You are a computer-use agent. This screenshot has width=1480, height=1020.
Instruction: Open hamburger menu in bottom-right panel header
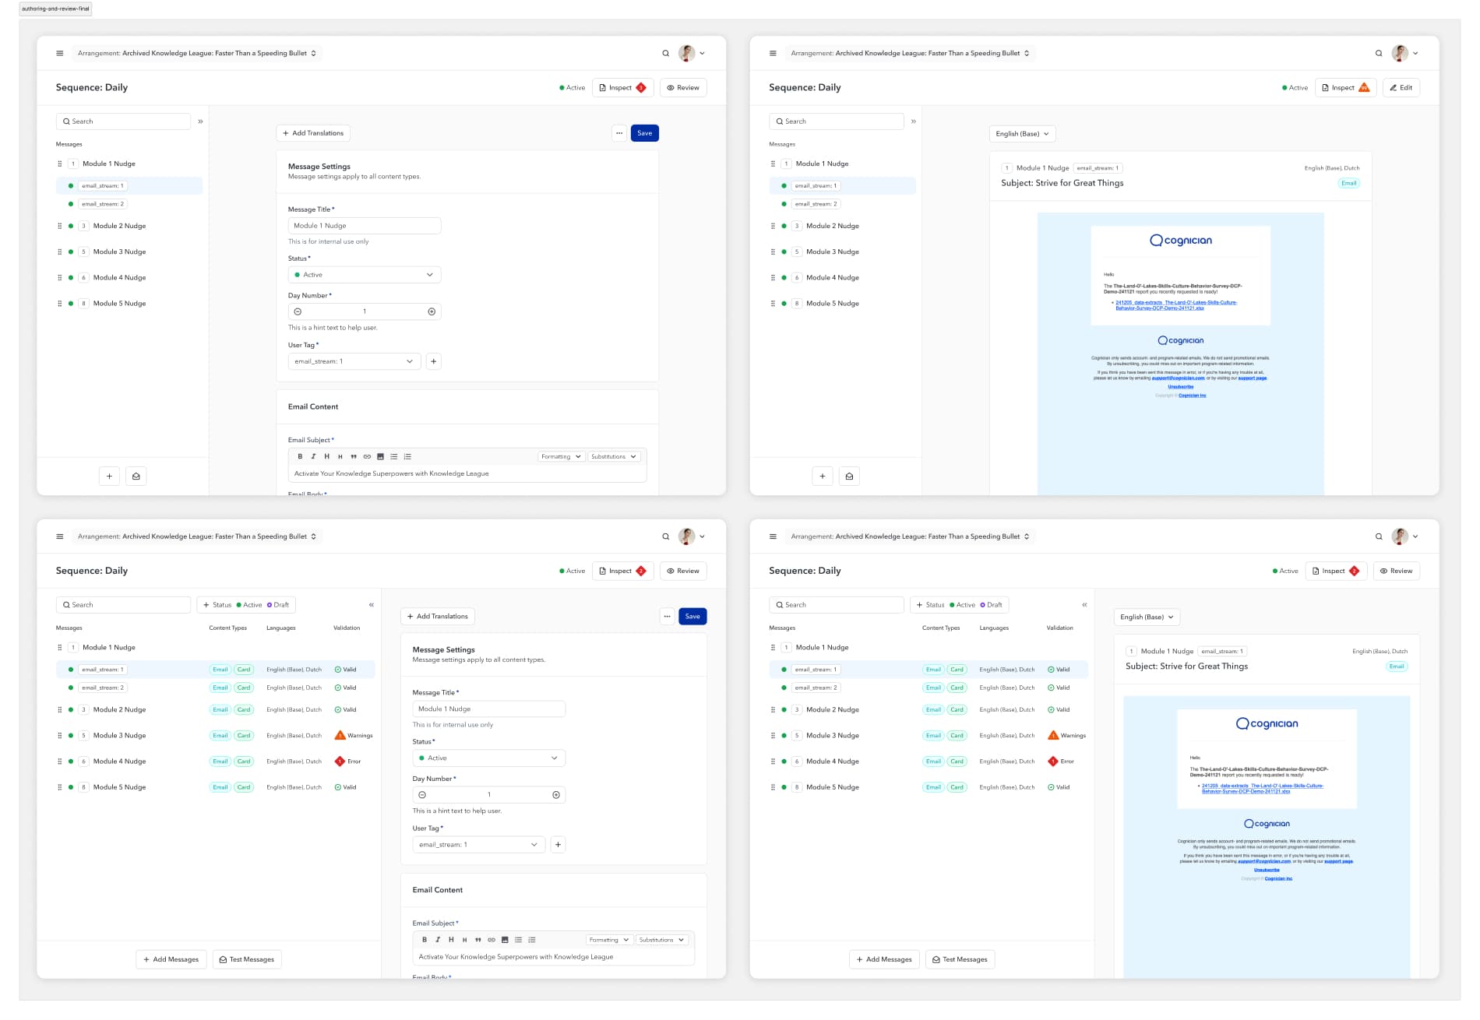coord(773,536)
